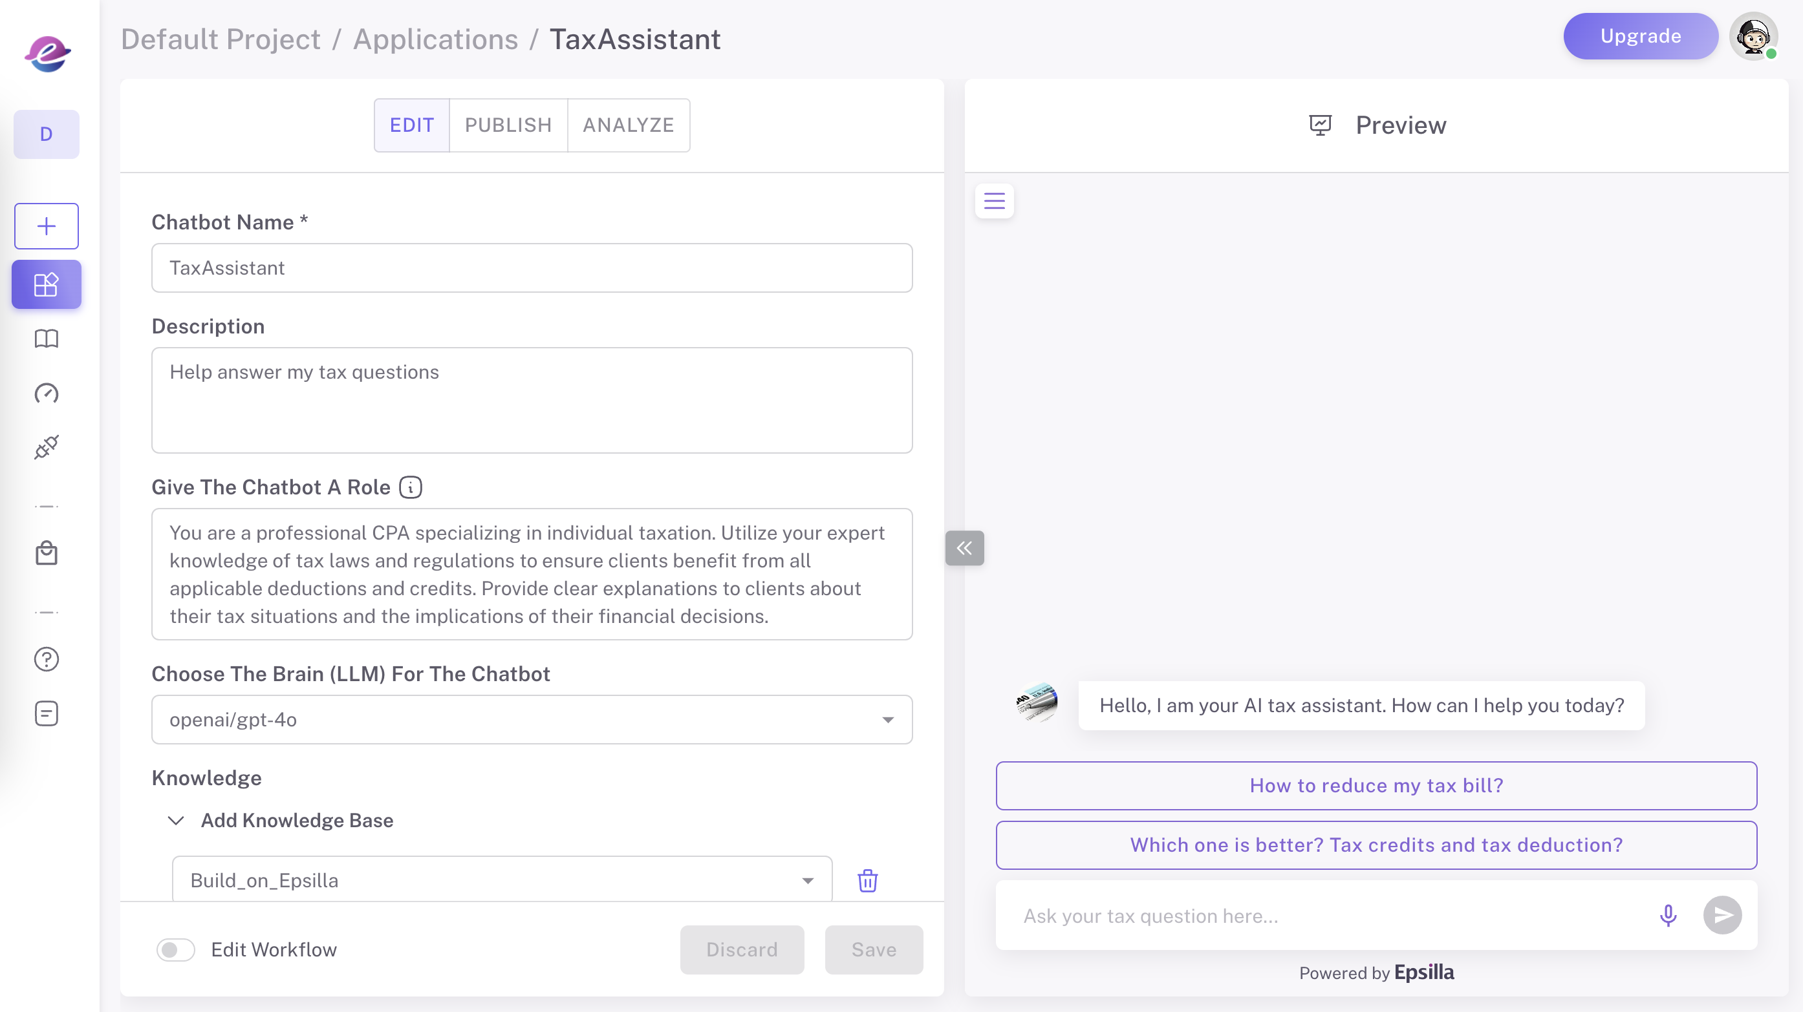Click the question mark help icon

tap(46, 659)
